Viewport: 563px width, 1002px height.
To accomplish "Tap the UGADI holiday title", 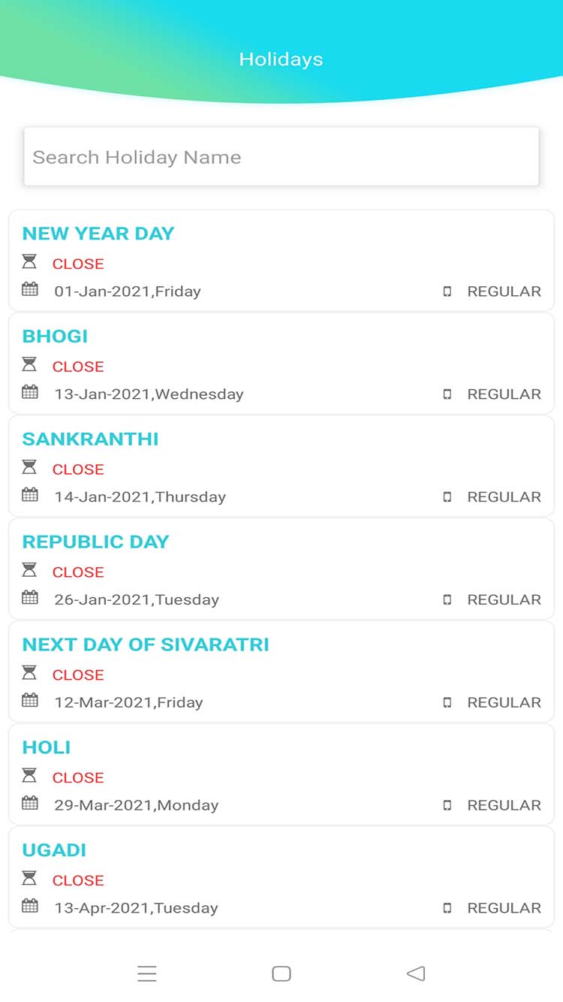I will pos(54,850).
